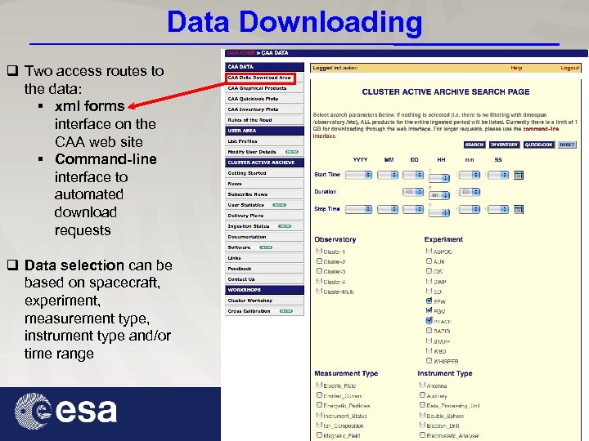Open the Start Time calendar picker icon
Screen dimensions: 589x441
(x=519, y=175)
